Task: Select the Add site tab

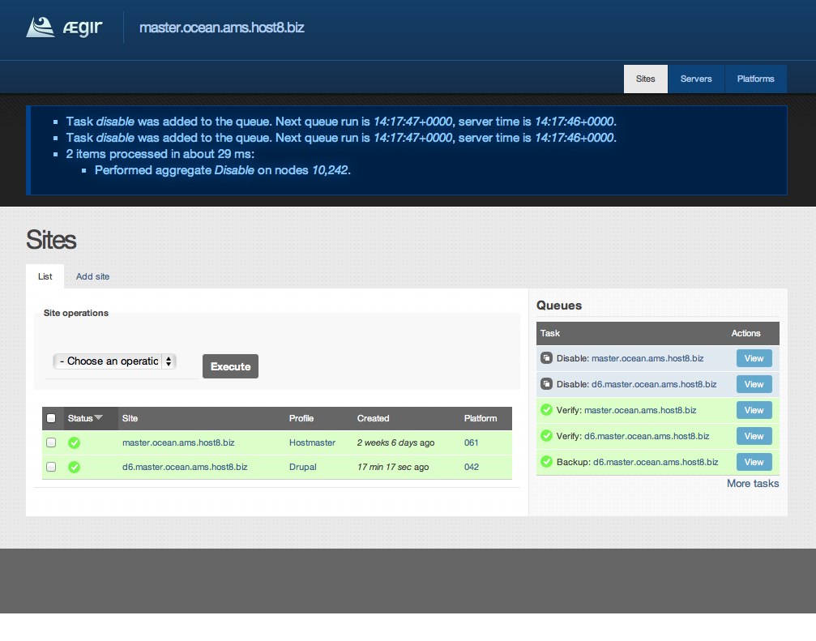Action: [x=92, y=276]
